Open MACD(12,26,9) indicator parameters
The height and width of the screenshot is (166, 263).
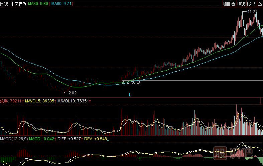pyautogui.click(x=13, y=139)
